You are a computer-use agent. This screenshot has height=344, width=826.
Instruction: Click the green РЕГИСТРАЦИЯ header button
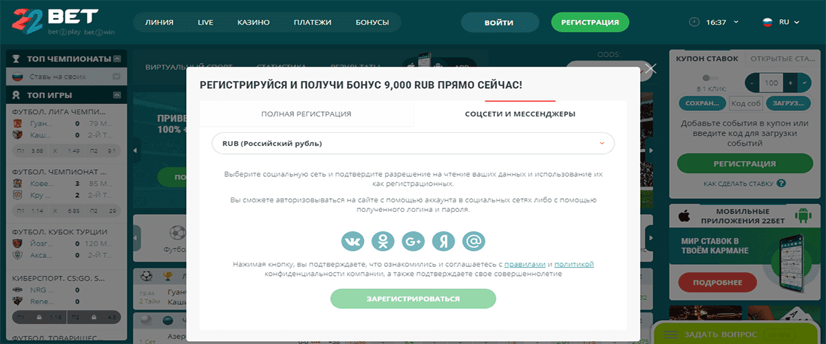590,23
